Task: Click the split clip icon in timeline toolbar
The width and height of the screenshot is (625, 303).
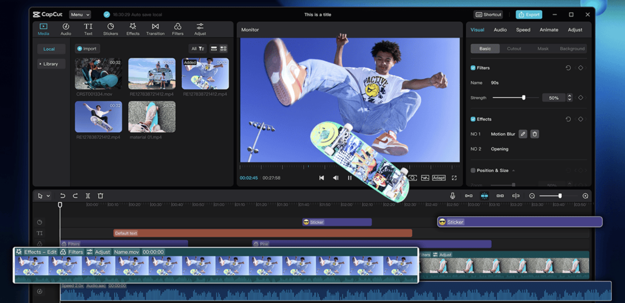Action: click(88, 196)
